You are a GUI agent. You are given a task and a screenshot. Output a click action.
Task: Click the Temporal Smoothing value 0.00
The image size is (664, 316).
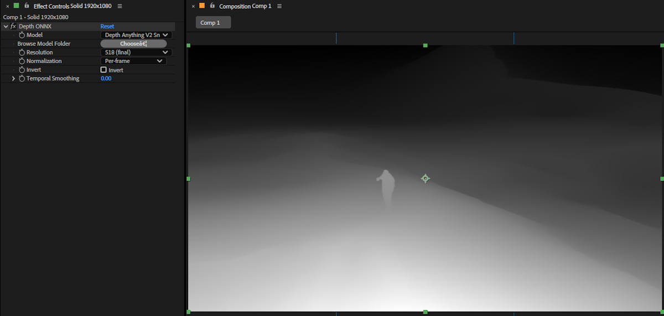[106, 79]
